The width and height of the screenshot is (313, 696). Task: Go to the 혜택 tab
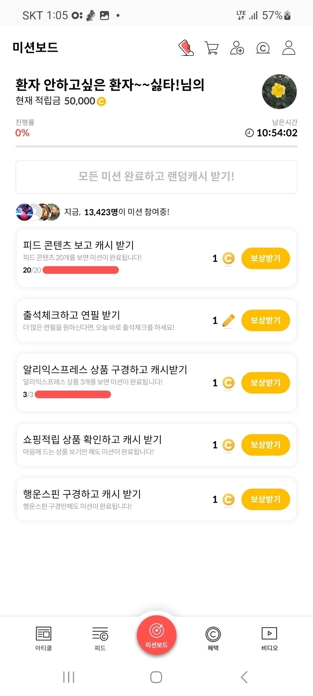coord(213,639)
